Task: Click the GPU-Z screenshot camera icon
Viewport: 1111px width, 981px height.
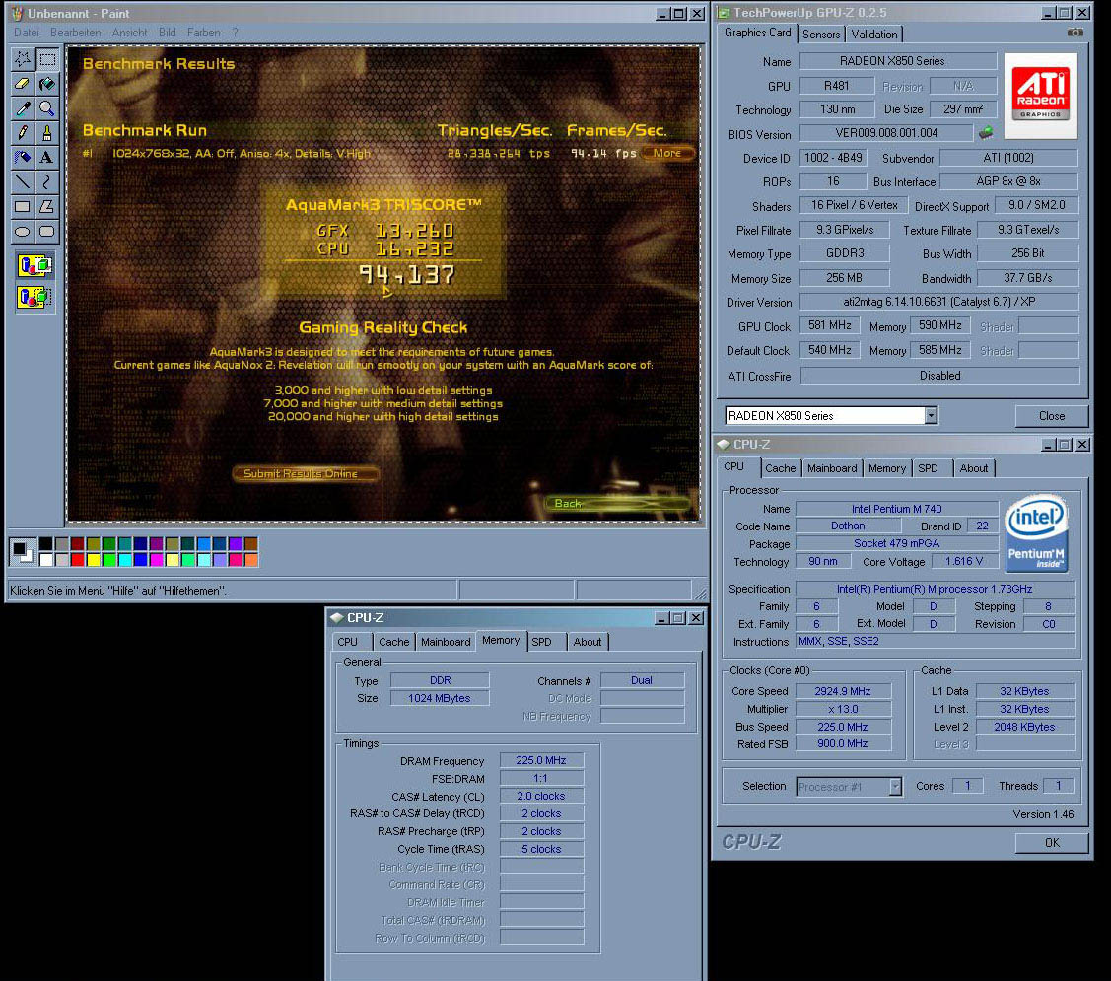Action: point(1075,33)
